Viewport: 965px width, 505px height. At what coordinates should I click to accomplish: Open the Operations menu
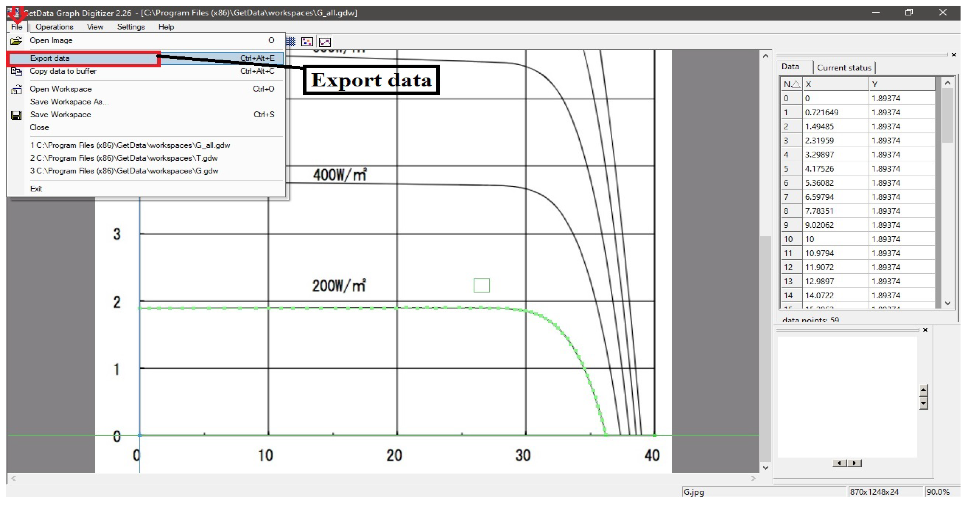pyautogui.click(x=54, y=27)
